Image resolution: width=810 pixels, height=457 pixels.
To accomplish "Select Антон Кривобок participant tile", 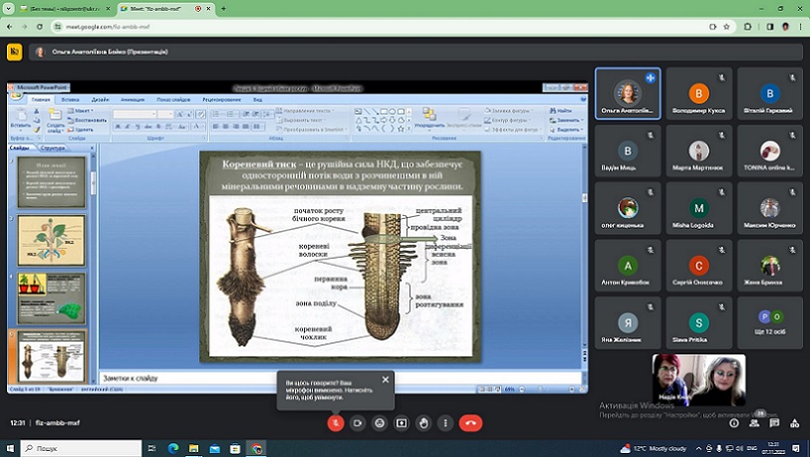I will click(x=628, y=266).
